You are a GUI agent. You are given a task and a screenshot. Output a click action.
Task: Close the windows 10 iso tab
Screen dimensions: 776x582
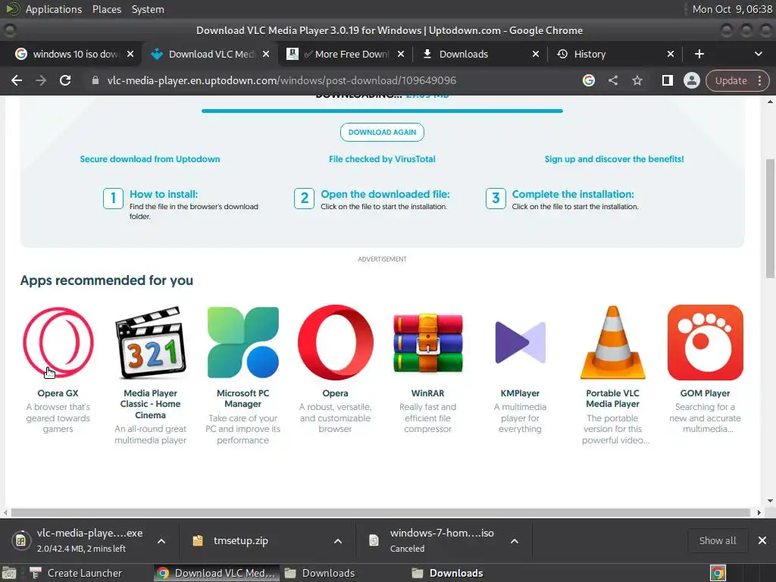[130, 54]
